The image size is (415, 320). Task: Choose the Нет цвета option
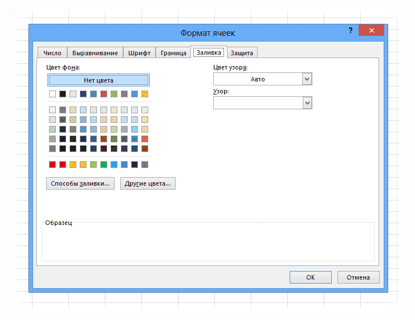point(99,80)
